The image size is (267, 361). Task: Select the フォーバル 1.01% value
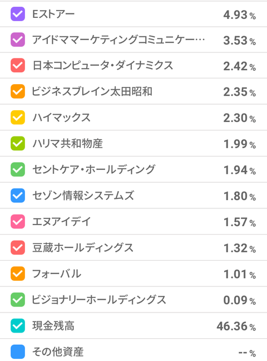[240, 275]
